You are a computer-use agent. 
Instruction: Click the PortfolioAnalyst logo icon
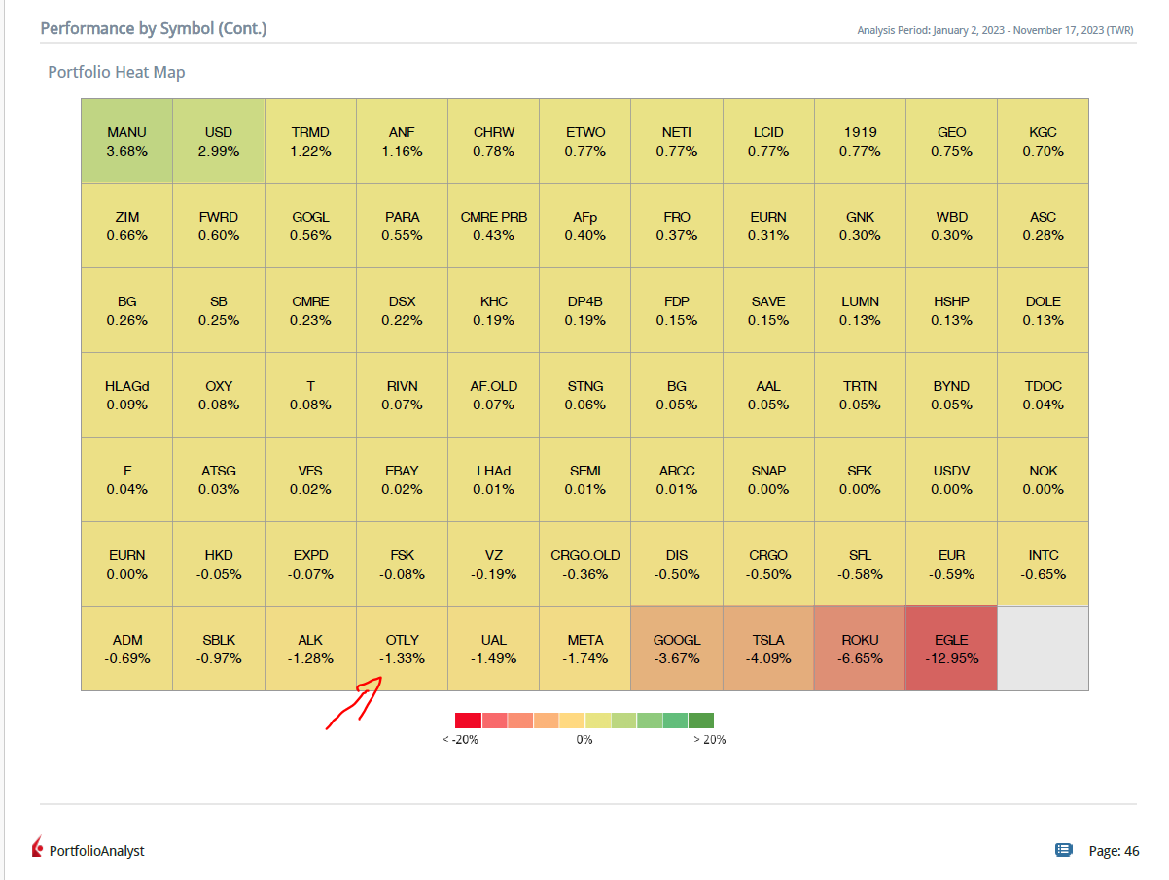[x=38, y=848]
